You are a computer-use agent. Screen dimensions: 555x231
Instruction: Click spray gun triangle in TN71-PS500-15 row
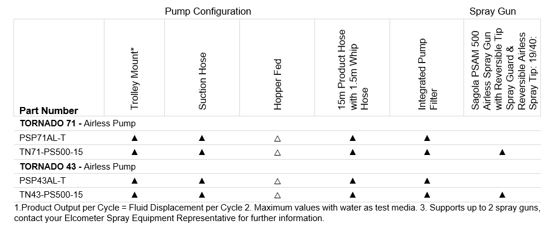point(502,153)
